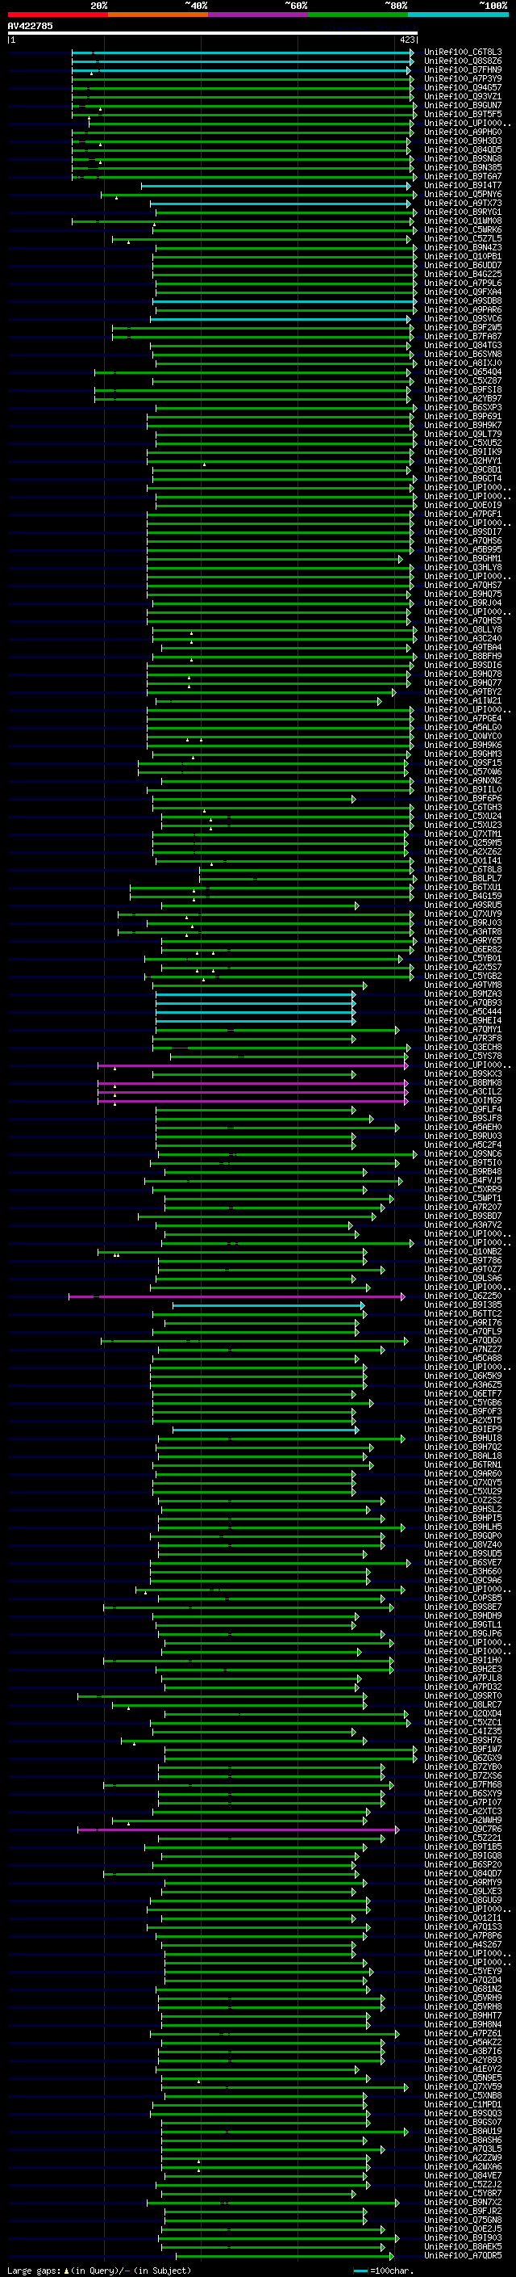Select hit UniRef100_Q8LLY8
Image resolution: width=516 pixels, height=2277 pixels.
[463, 630]
